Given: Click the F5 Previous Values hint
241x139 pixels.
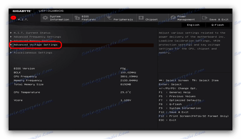Looking at the screenshot, I should [x=177, y=96].
